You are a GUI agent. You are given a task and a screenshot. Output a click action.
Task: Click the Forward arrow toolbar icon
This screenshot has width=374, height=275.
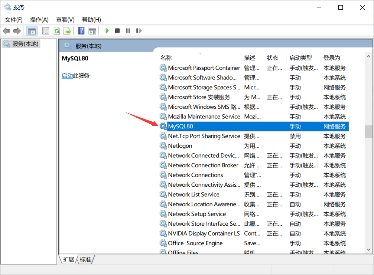point(17,31)
